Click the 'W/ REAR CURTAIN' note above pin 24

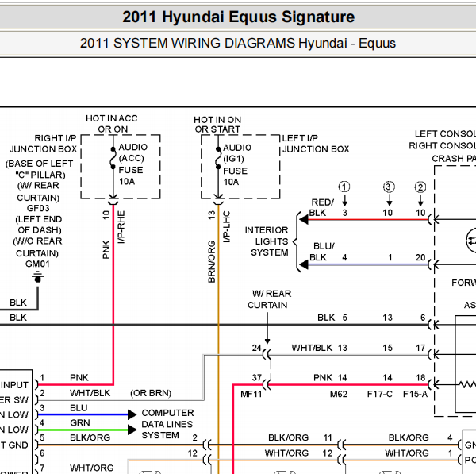pyautogui.click(x=269, y=299)
